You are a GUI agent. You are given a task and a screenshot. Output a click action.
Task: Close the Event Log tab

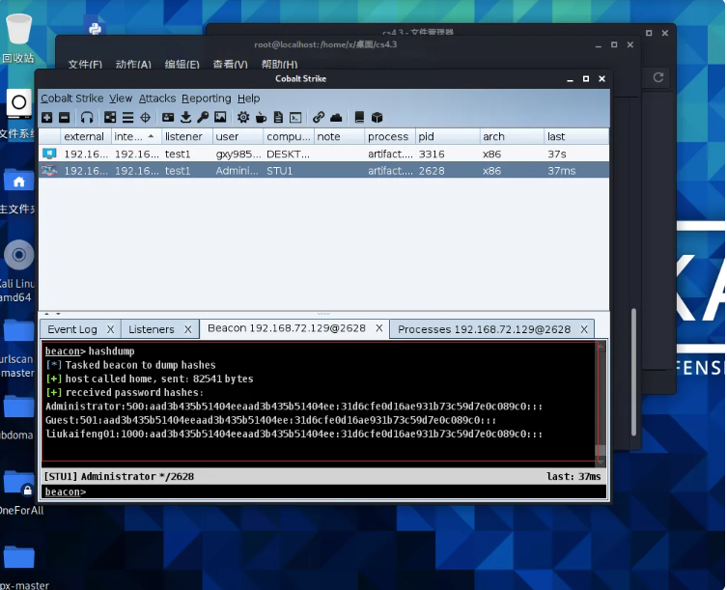pyautogui.click(x=110, y=329)
